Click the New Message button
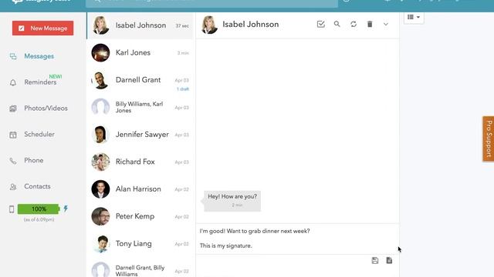This screenshot has width=494, height=277. [x=43, y=28]
